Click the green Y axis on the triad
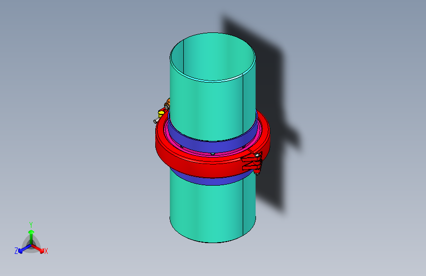The height and width of the screenshot is (276, 426). click(31, 237)
